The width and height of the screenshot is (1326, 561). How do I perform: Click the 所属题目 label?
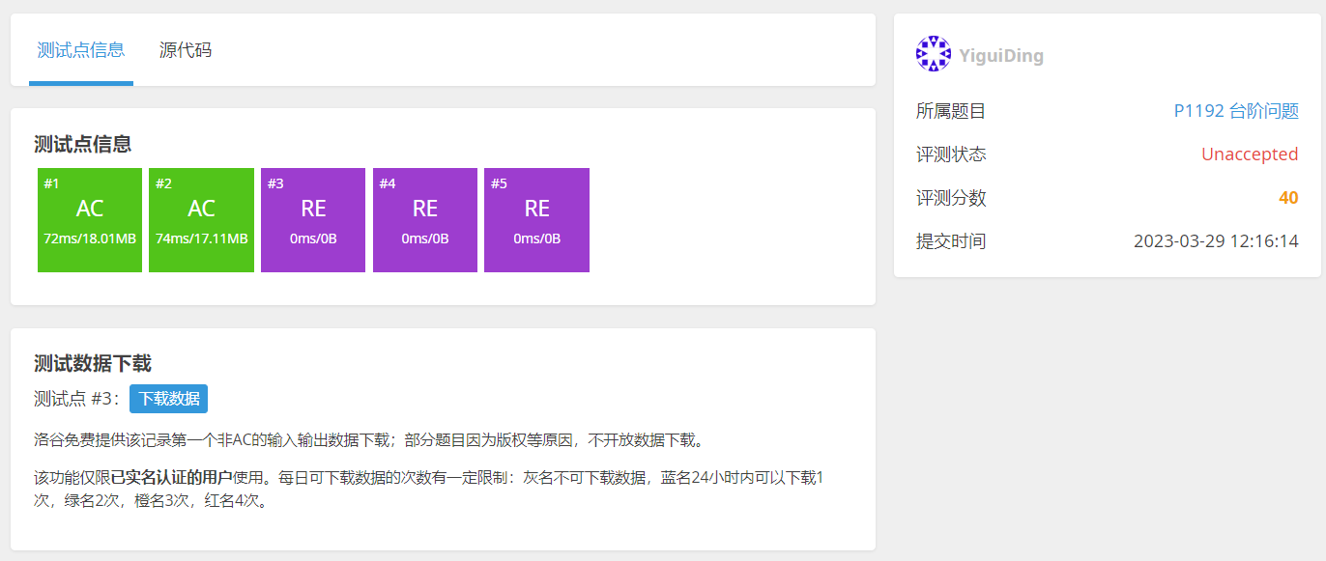point(951,111)
